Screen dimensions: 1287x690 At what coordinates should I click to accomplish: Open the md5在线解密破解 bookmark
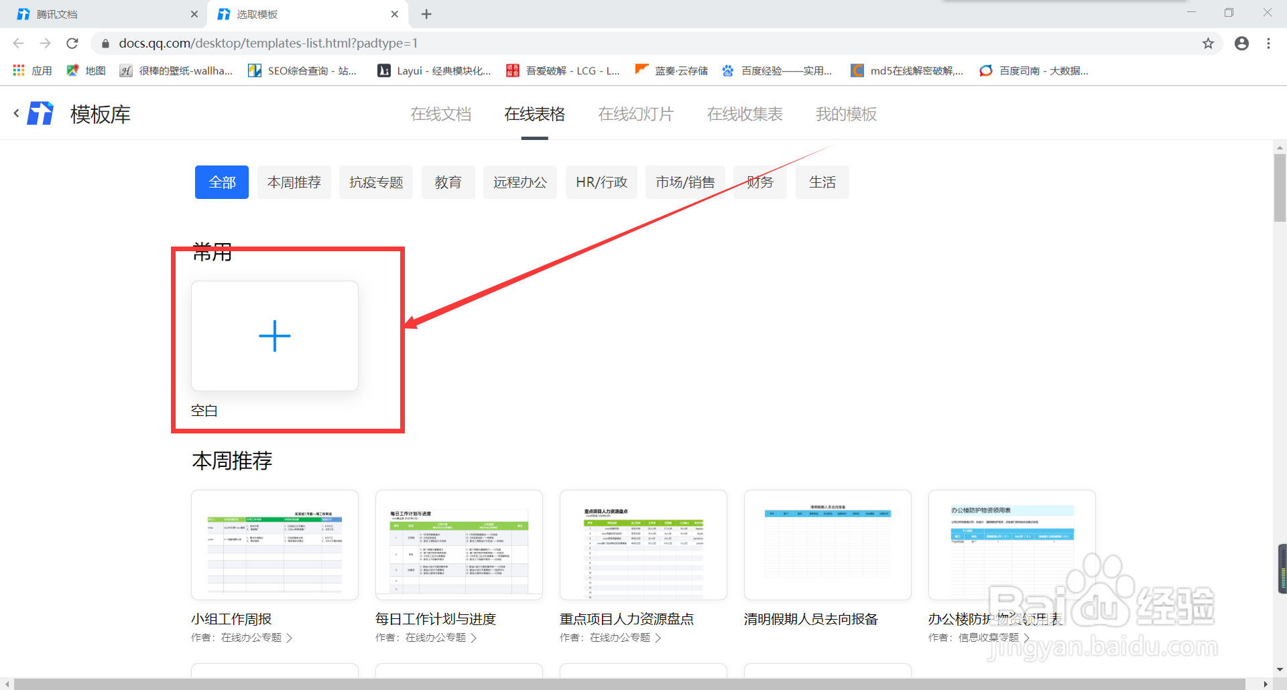(908, 70)
